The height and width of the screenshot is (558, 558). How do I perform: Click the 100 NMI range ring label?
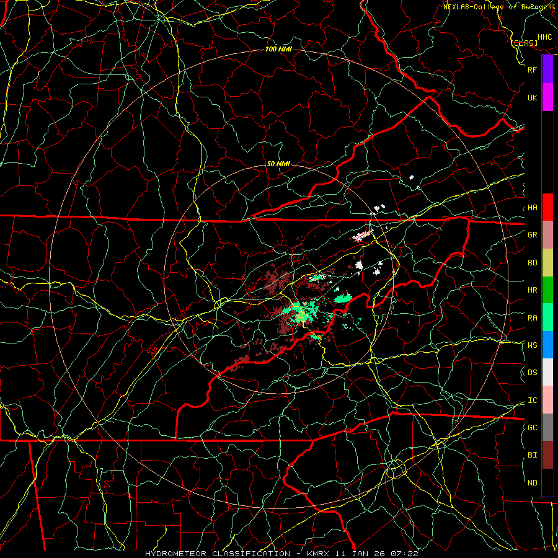pos(278,49)
